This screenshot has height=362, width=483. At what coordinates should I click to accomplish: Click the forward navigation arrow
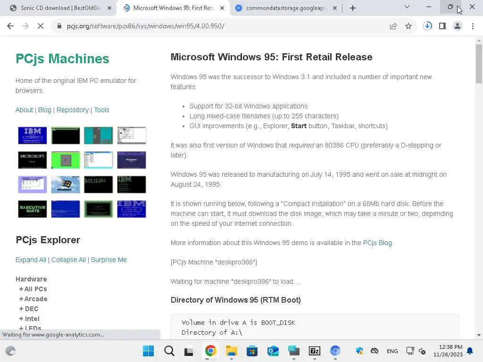(x=25, y=26)
